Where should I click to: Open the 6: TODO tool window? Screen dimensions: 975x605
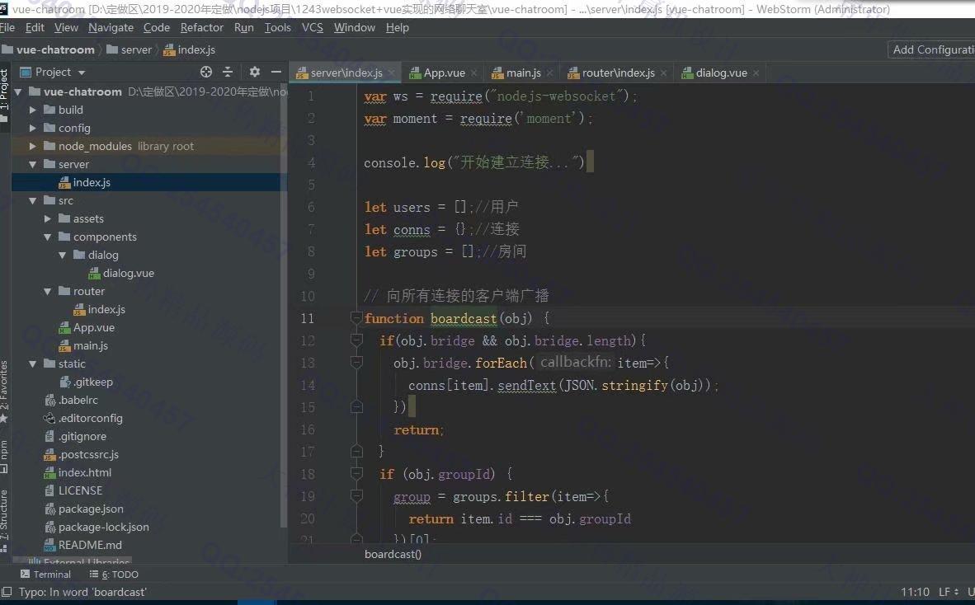(114, 574)
